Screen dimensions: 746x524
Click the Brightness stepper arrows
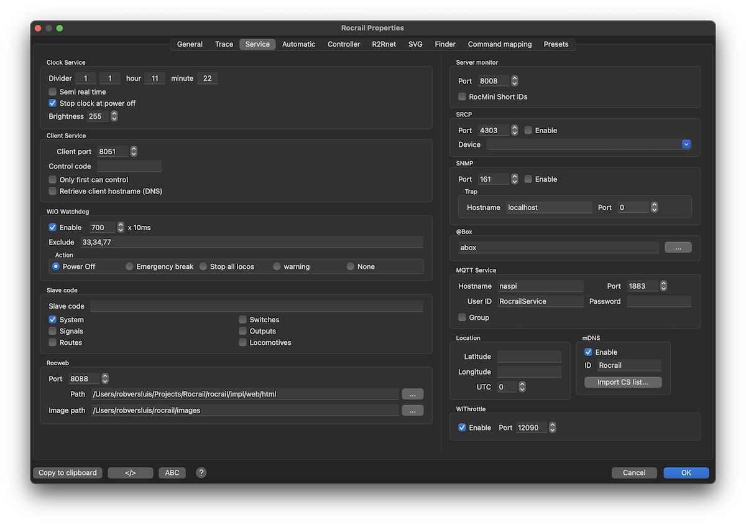pos(114,116)
